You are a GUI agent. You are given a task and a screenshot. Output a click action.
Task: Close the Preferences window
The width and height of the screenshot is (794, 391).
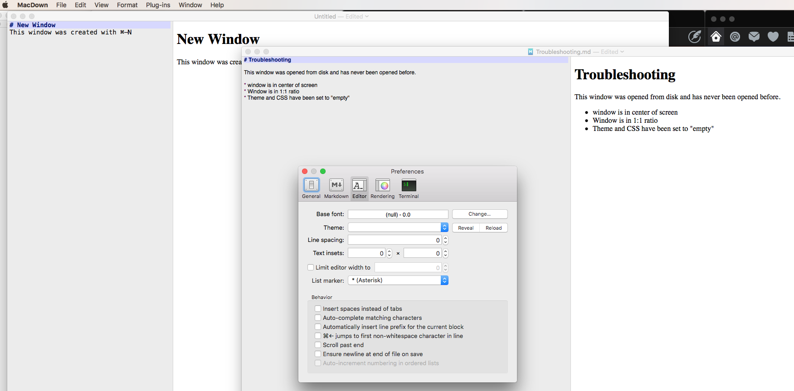click(305, 171)
